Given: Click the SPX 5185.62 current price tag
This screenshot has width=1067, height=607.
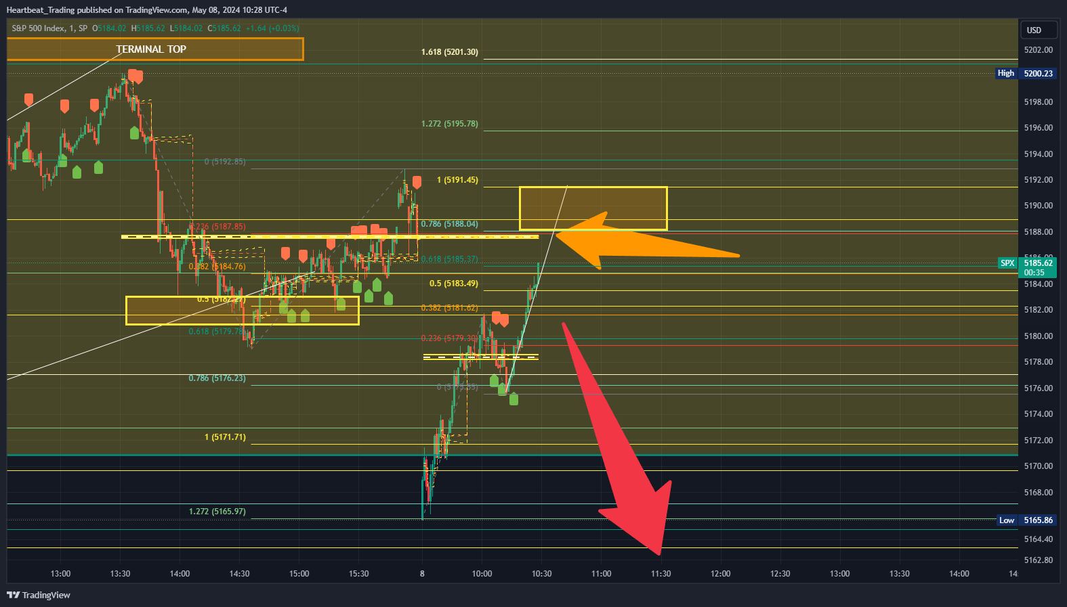Looking at the screenshot, I should (1028, 267).
